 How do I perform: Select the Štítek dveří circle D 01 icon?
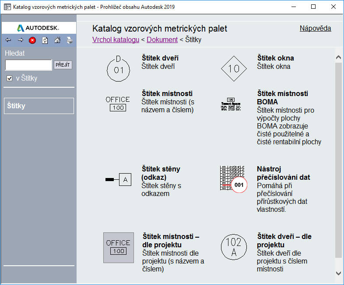tap(118, 68)
